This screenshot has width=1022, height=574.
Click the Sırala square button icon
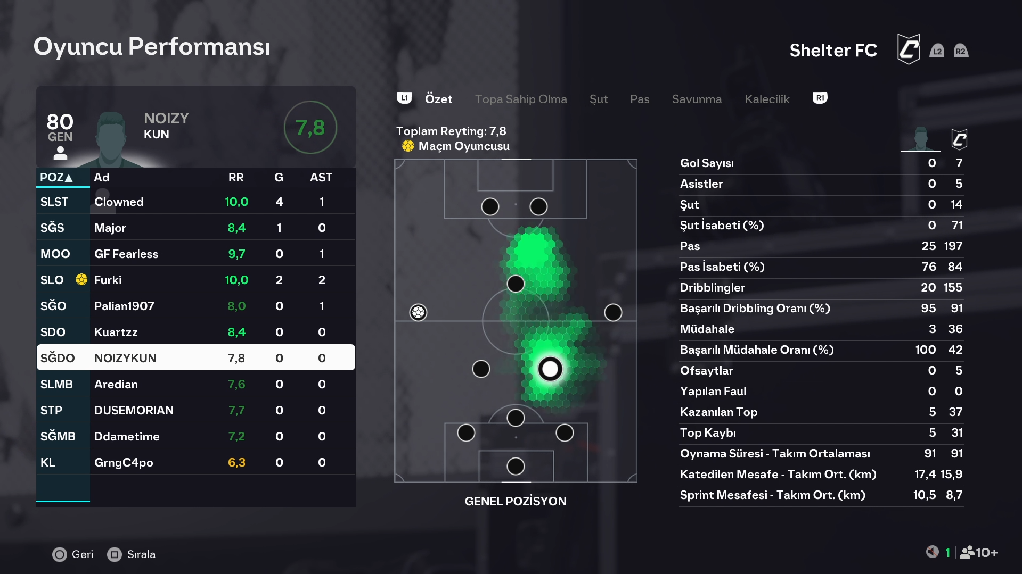tap(115, 554)
